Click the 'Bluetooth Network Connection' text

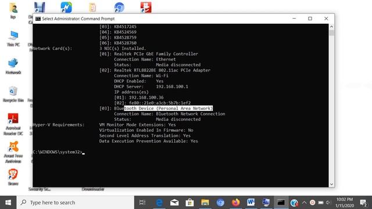tap(191, 114)
